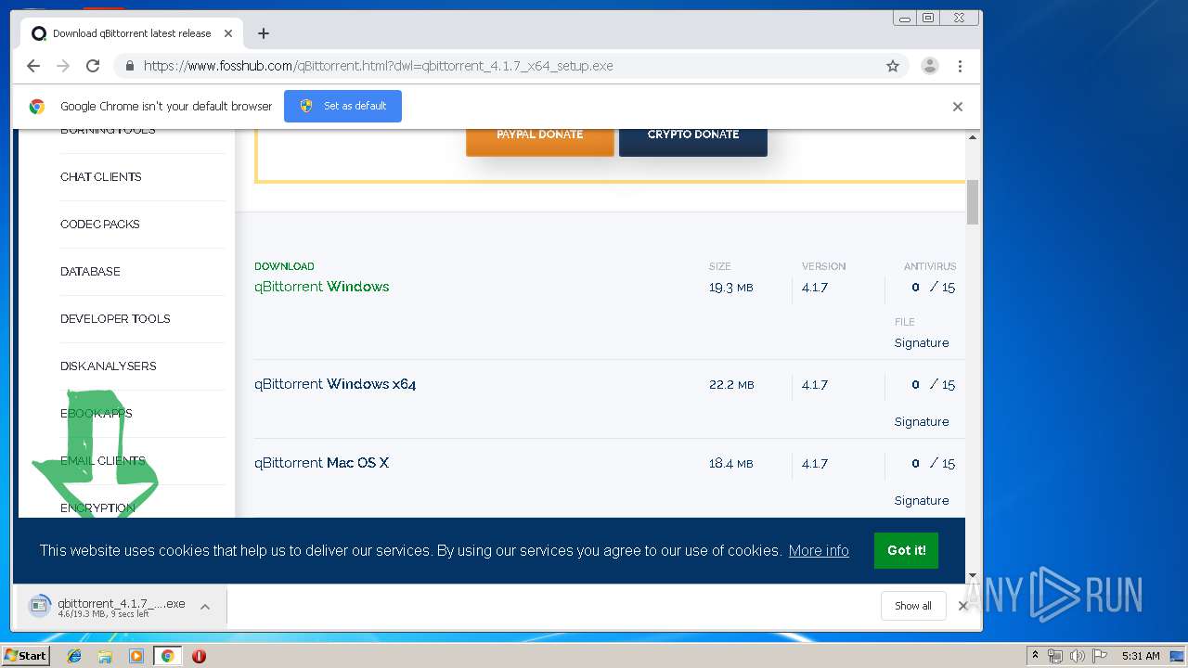The height and width of the screenshot is (668, 1188).
Task: Open Chat Clients category
Action: point(101,176)
